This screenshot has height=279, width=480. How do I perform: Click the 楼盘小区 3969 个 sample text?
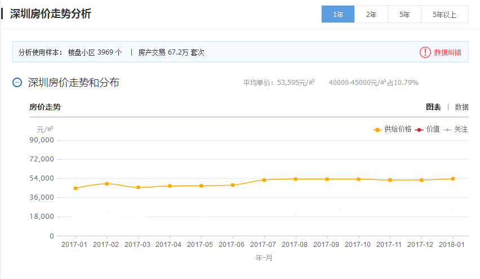tap(95, 52)
